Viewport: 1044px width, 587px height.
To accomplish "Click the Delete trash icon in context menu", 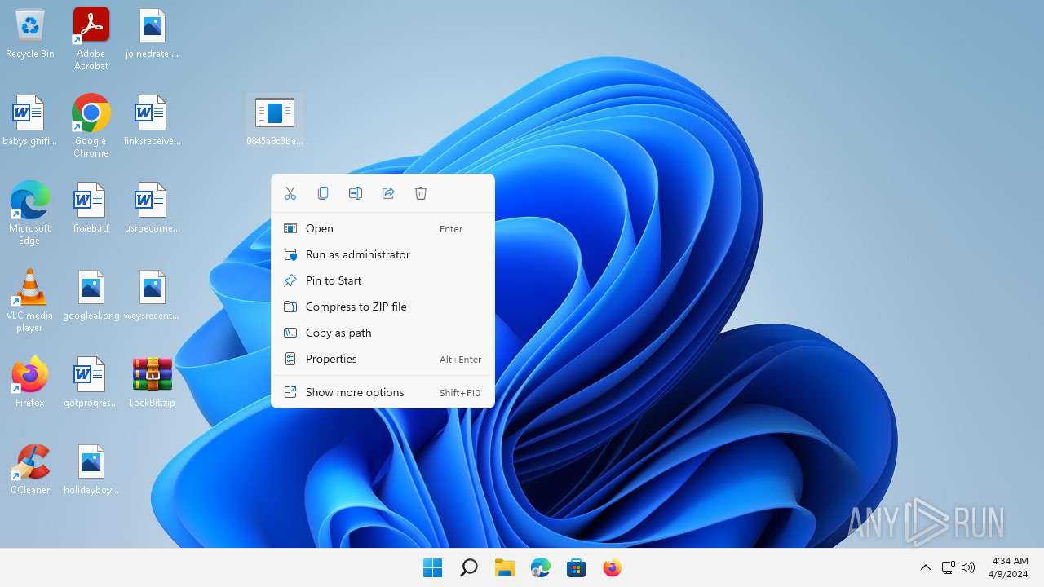I will [x=421, y=193].
